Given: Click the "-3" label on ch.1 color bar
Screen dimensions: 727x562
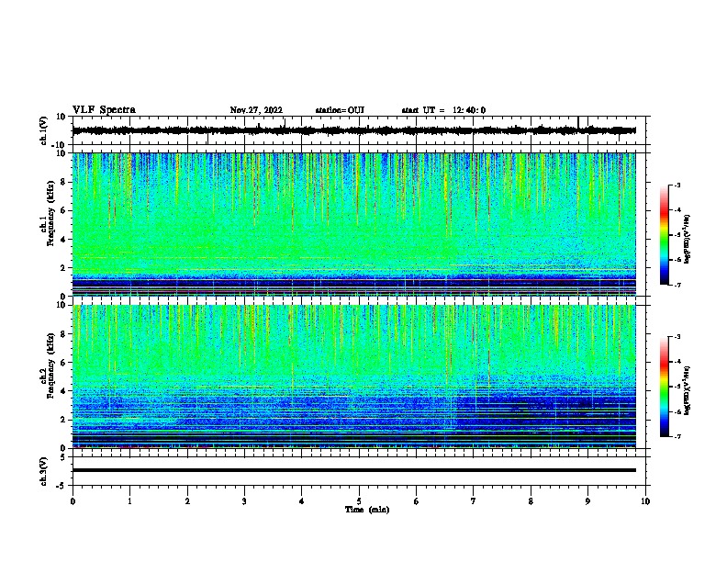Looking at the screenshot, I should (x=677, y=185).
